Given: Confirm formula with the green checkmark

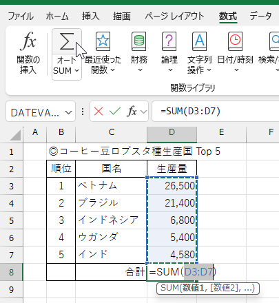Looking at the screenshot, I should click(115, 112).
